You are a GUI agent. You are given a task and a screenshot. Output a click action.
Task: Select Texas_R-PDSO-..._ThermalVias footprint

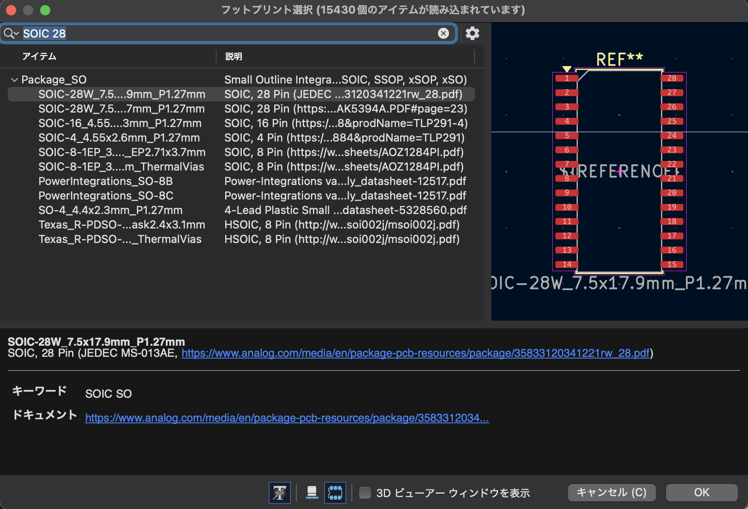click(120, 239)
